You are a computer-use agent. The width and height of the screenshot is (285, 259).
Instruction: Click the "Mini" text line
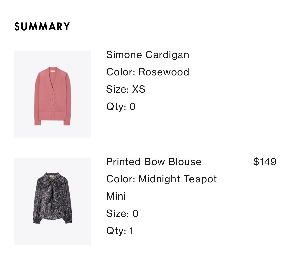116,196
